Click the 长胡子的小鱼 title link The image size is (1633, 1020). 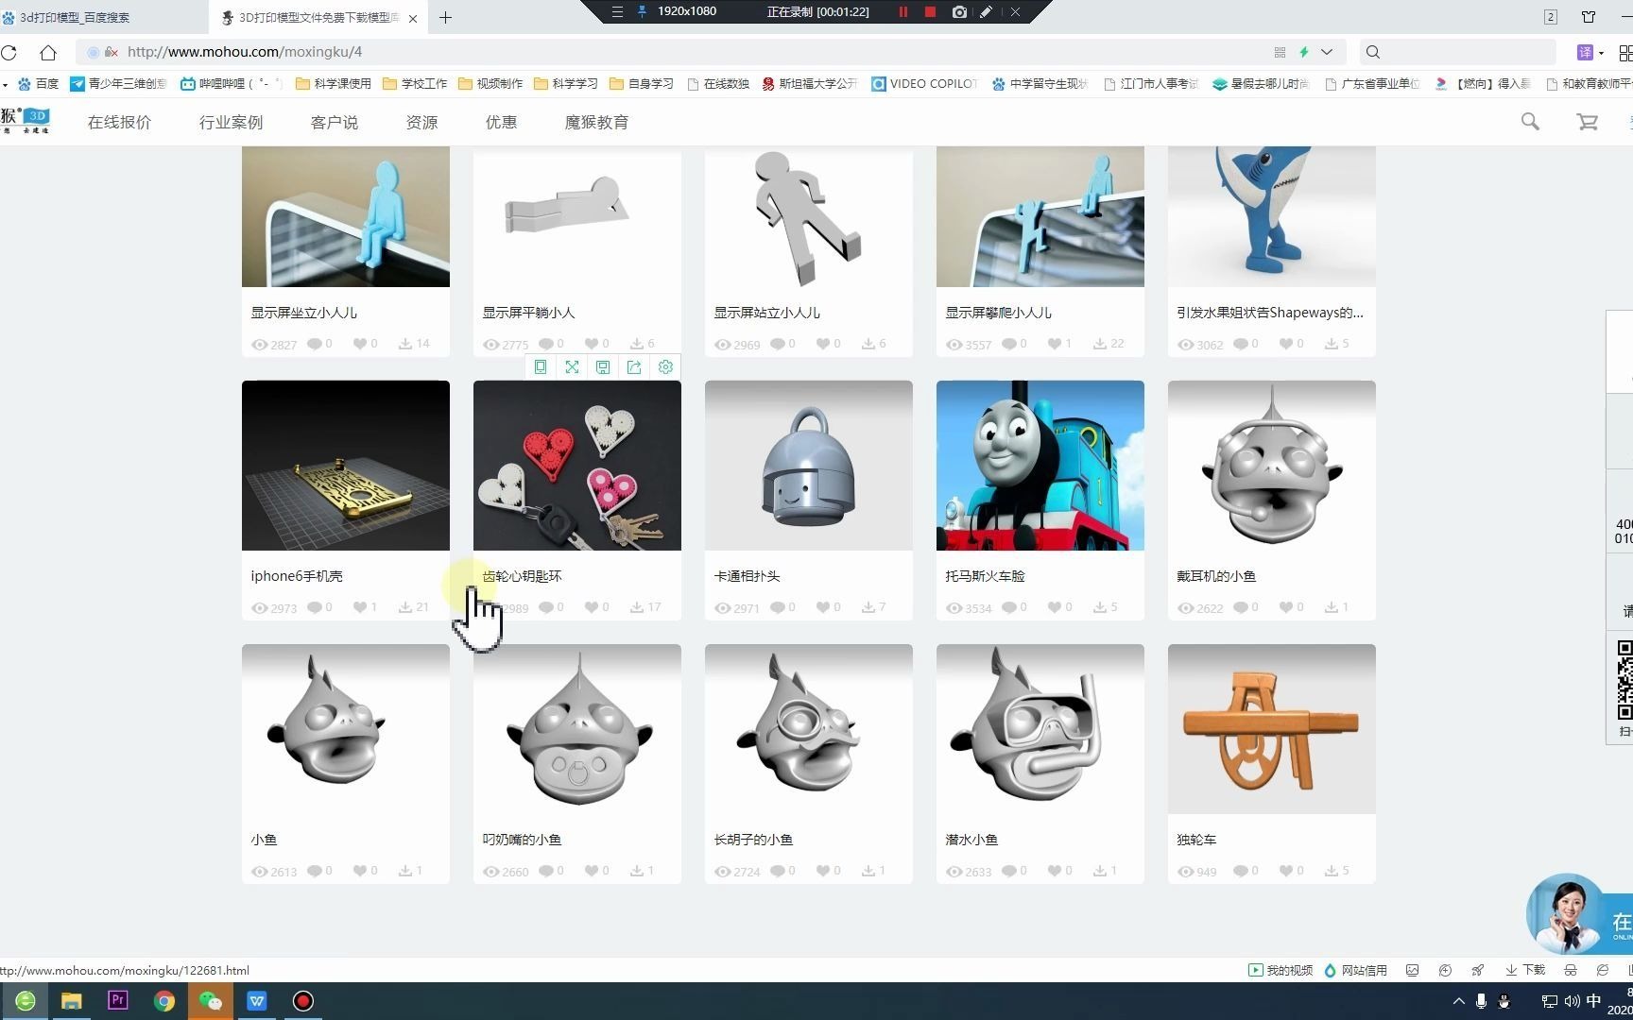pyautogui.click(x=753, y=840)
